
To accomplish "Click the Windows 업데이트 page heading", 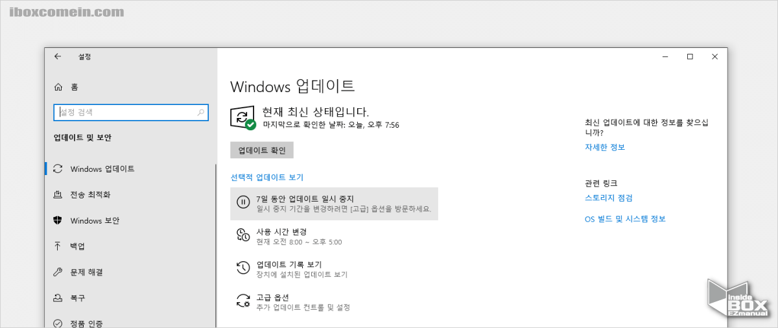I will point(292,86).
